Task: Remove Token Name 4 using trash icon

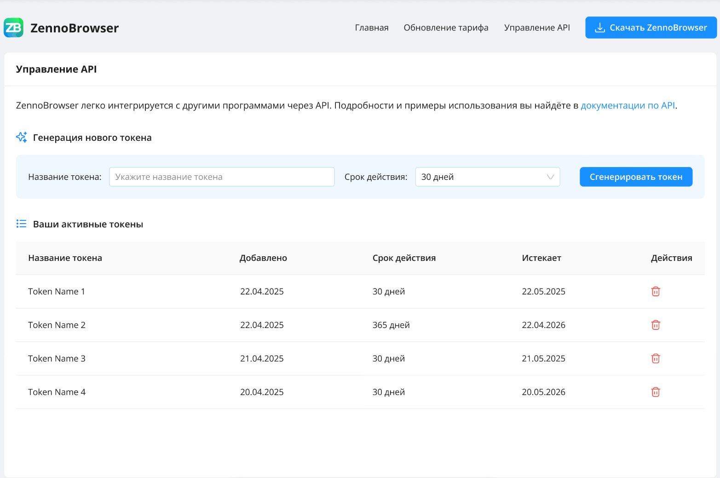Action: 656,392
